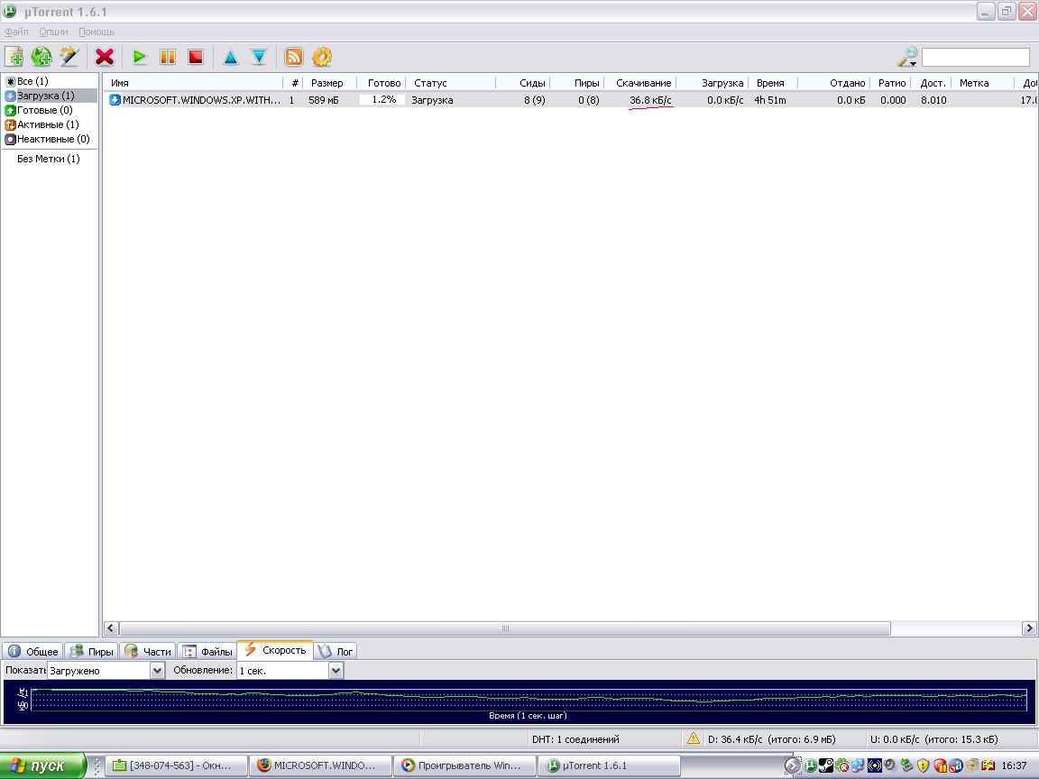Open the Create New Torrent wand icon
This screenshot has width=1039, height=779.
point(69,57)
